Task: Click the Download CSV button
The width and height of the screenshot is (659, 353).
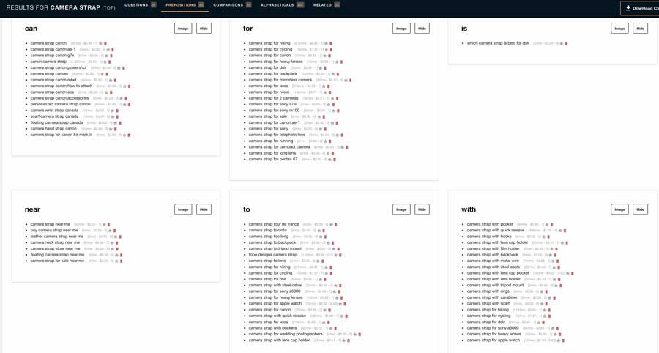Action: (x=641, y=8)
